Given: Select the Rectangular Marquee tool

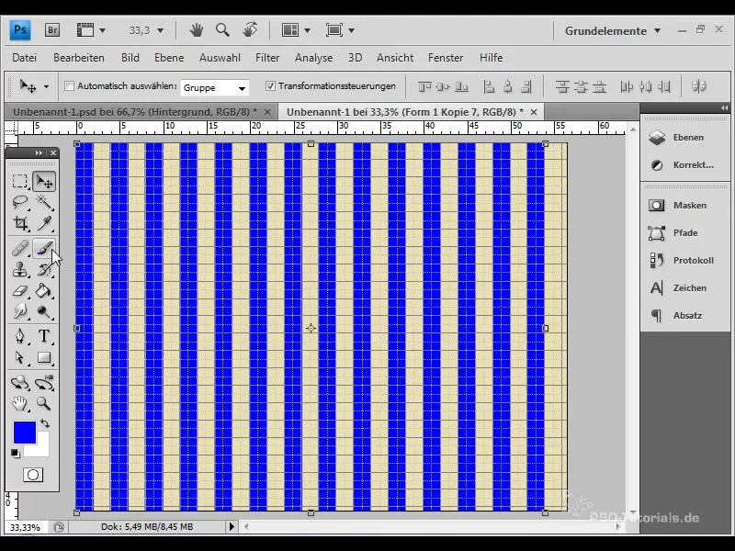Looking at the screenshot, I should (x=19, y=181).
